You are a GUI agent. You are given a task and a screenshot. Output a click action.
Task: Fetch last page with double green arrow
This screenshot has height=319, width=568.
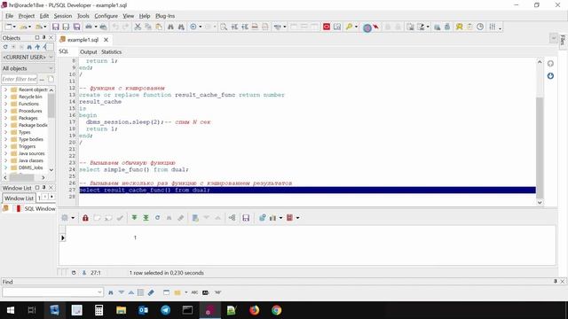(x=146, y=218)
